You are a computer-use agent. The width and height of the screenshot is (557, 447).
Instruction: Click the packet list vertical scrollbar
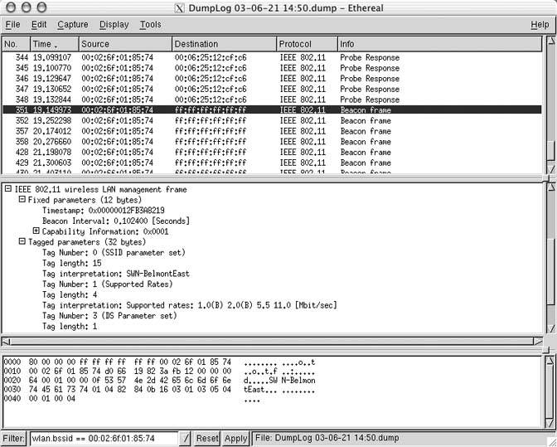point(550,108)
